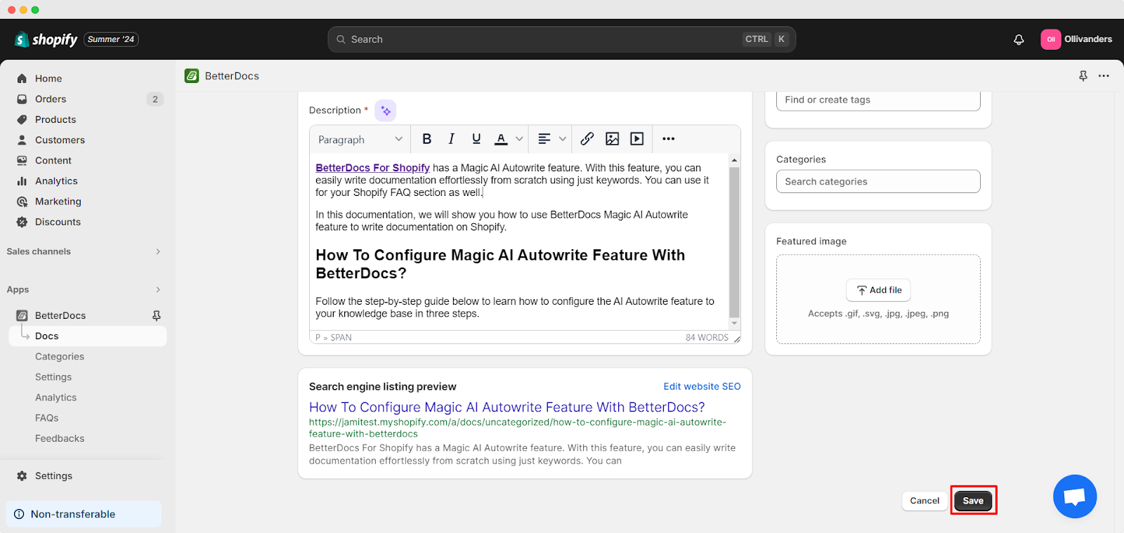Click the Non-transferable notice
1124x533 pixels.
(x=84, y=514)
